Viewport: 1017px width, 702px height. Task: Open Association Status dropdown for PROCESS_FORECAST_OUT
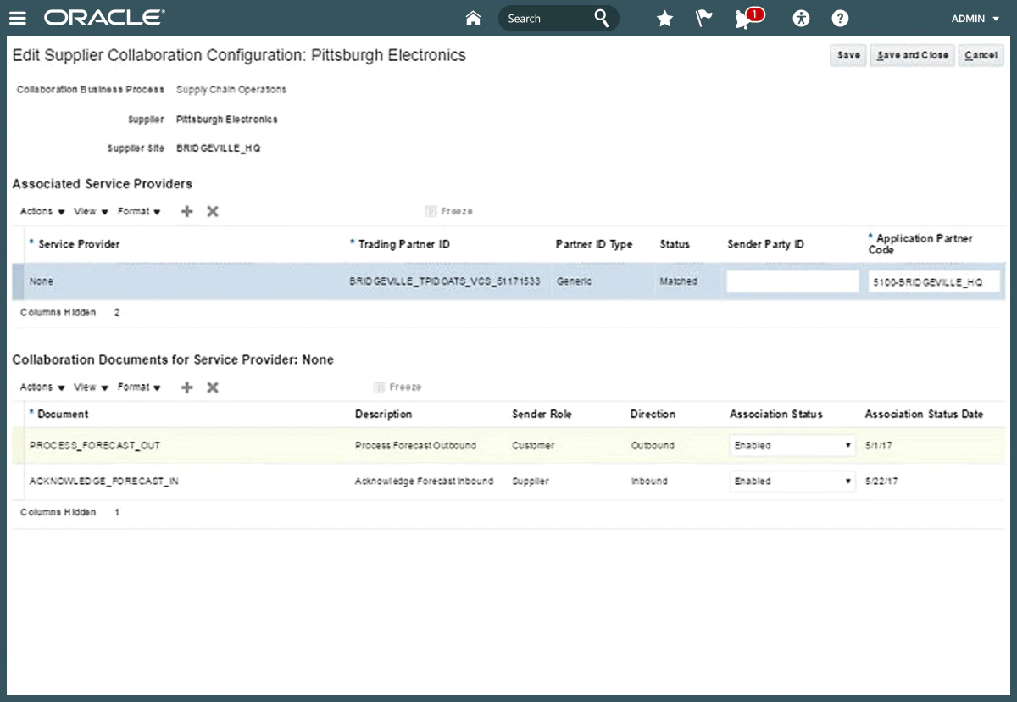click(x=792, y=446)
